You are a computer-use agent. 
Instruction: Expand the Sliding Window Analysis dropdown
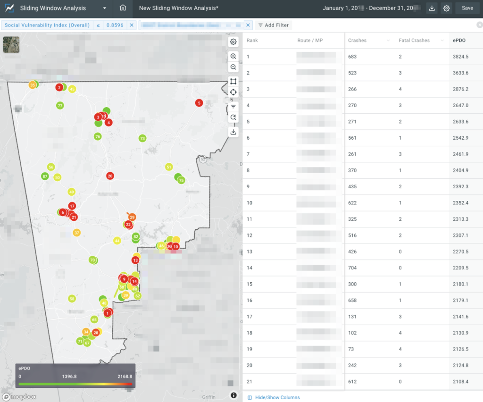tap(104, 8)
